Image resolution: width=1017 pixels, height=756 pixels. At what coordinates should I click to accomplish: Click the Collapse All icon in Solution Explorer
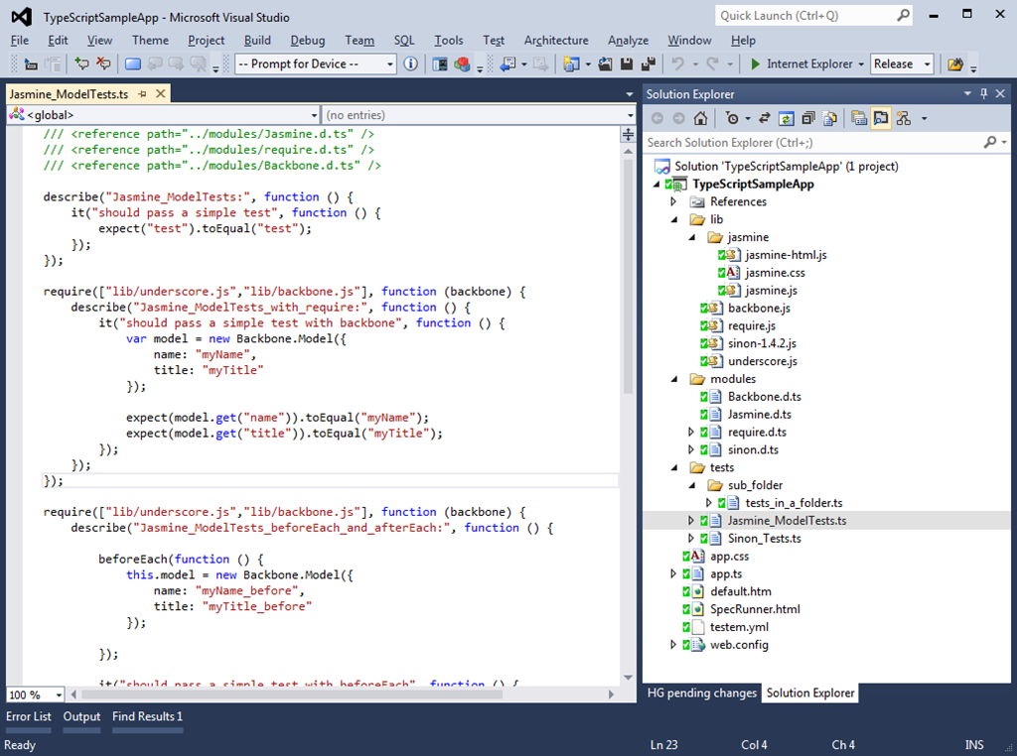[807, 118]
